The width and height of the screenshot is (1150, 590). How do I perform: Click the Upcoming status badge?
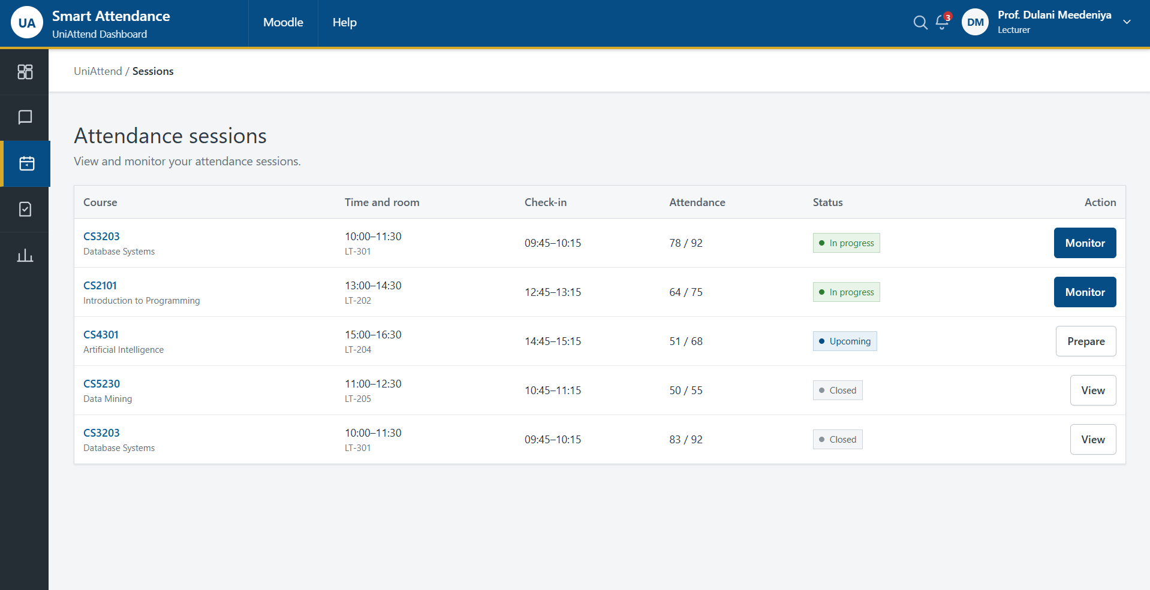pyautogui.click(x=844, y=341)
